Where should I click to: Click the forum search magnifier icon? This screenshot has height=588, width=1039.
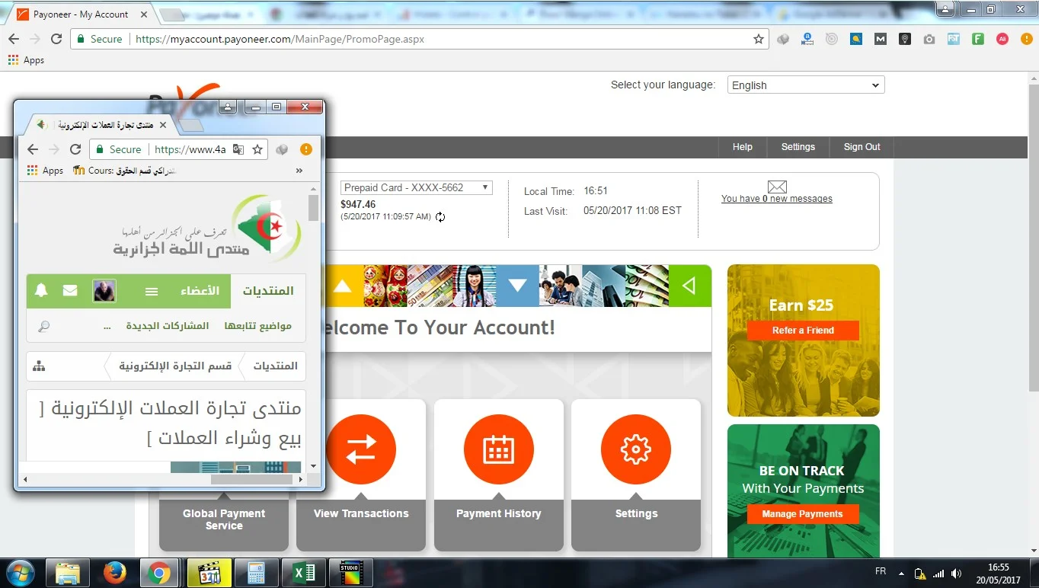[x=44, y=326]
